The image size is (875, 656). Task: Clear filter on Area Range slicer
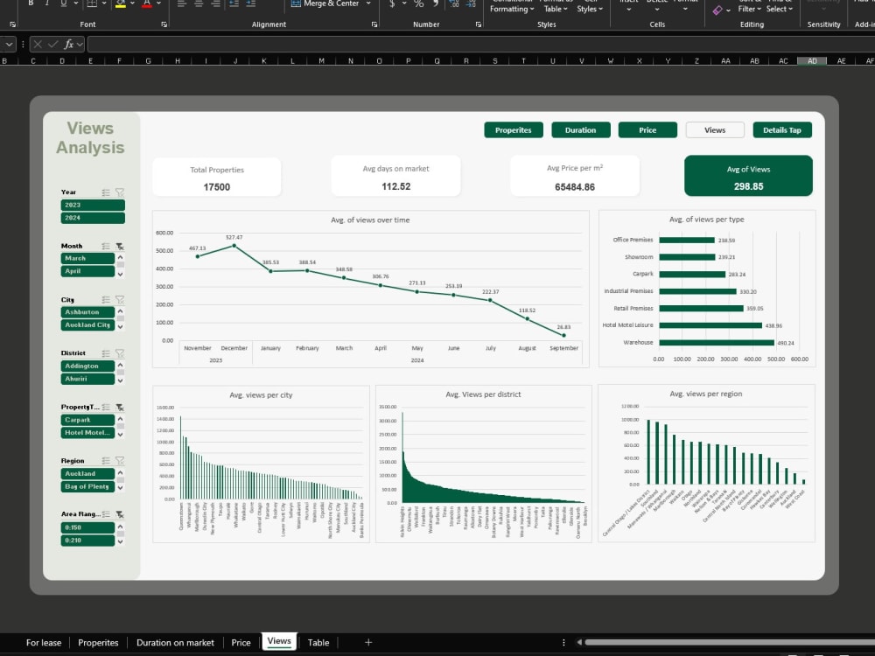(119, 514)
